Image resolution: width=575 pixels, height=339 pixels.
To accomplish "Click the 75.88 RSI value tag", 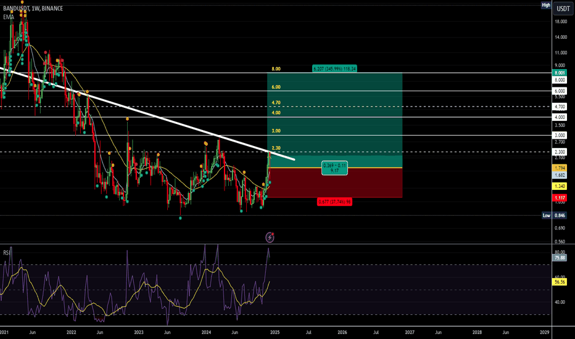I will [560, 258].
